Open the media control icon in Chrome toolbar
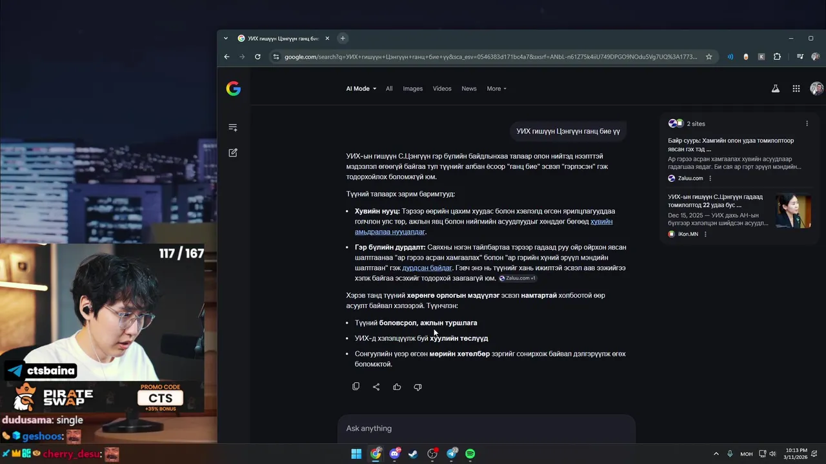 (x=800, y=57)
